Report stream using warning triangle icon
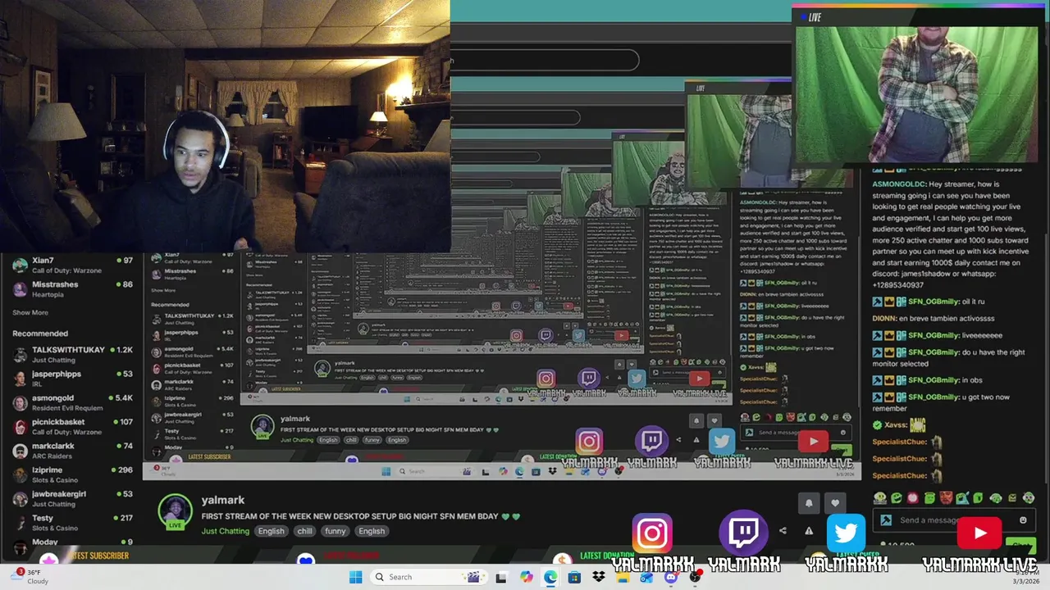This screenshot has width=1050, height=590. (x=809, y=531)
